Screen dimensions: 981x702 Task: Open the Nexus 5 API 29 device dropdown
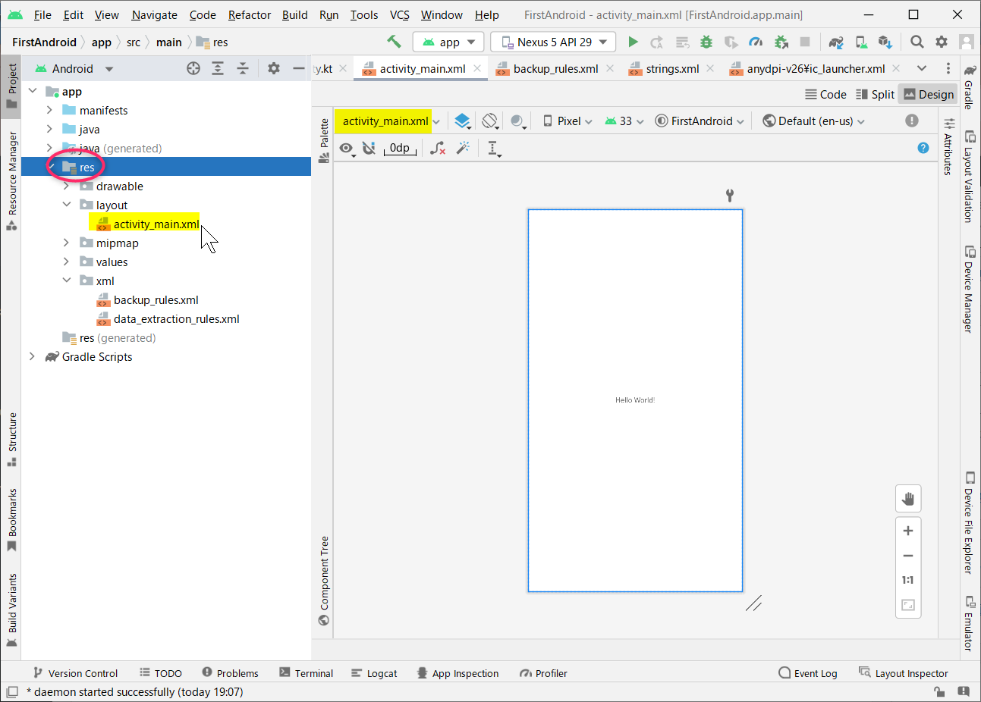point(552,42)
